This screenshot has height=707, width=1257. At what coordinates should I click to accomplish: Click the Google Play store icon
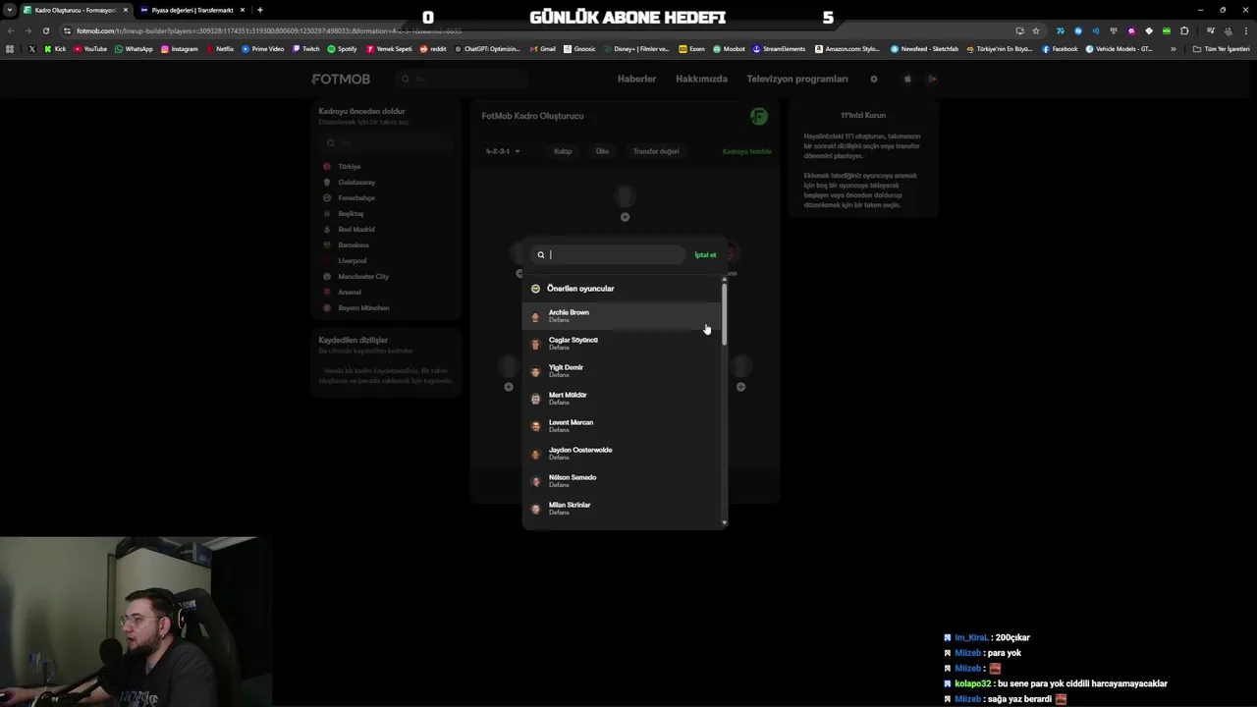point(932,79)
